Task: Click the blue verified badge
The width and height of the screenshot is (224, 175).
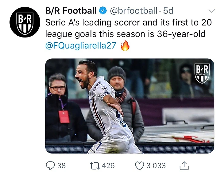Action: pyautogui.click(x=103, y=11)
